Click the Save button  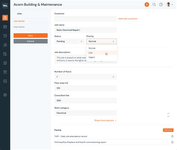click(x=31, y=35)
